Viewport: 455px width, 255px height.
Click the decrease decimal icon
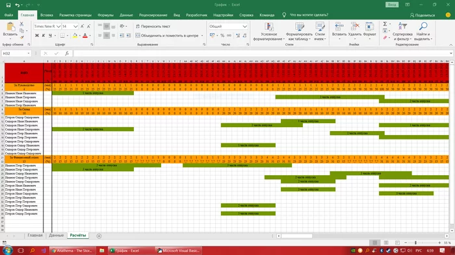tap(244, 35)
